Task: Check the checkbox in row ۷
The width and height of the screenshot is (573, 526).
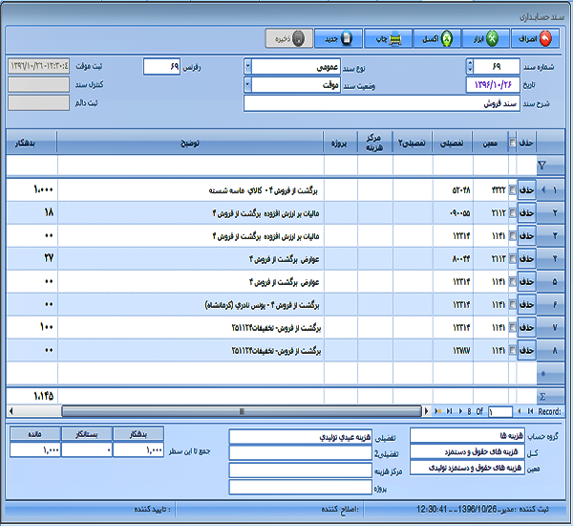Action: 512,327
